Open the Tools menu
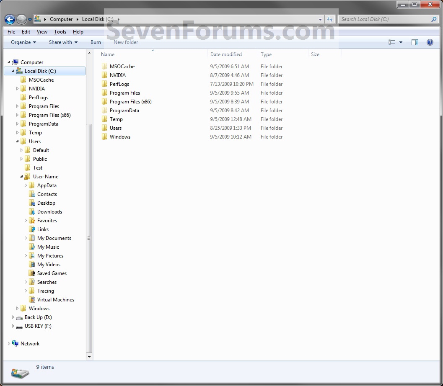The width and height of the screenshot is (443, 386). [x=60, y=31]
